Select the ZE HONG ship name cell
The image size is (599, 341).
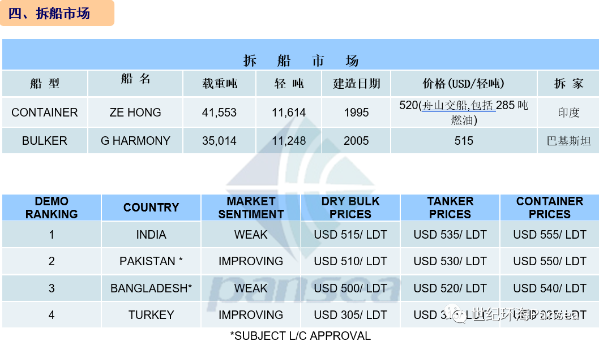[135, 113]
